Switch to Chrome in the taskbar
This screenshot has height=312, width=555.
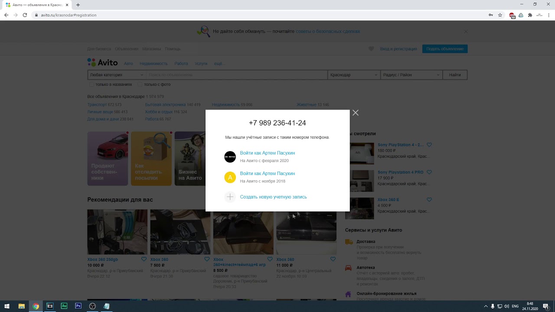(36, 306)
